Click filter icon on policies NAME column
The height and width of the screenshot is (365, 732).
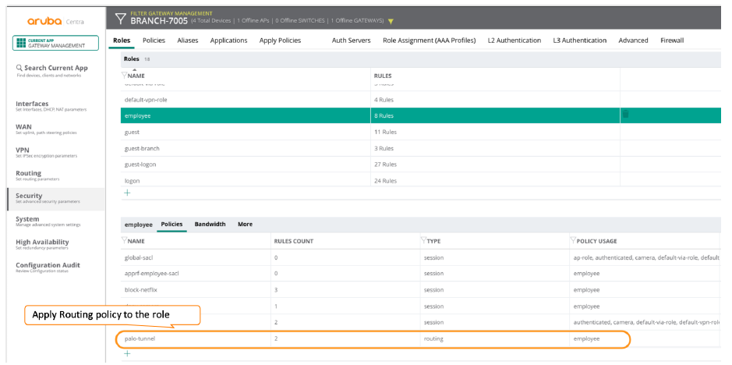[x=124, y=241]
